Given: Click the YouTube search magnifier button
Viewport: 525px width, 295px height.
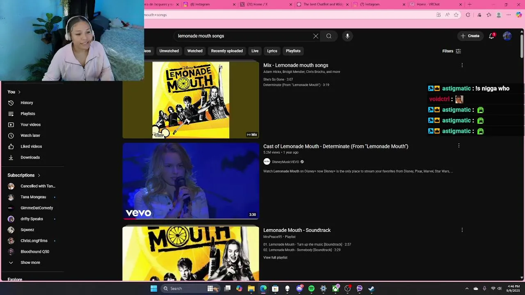Looking at the screenshot, I should pyautogui.click(x=329, y=36).
